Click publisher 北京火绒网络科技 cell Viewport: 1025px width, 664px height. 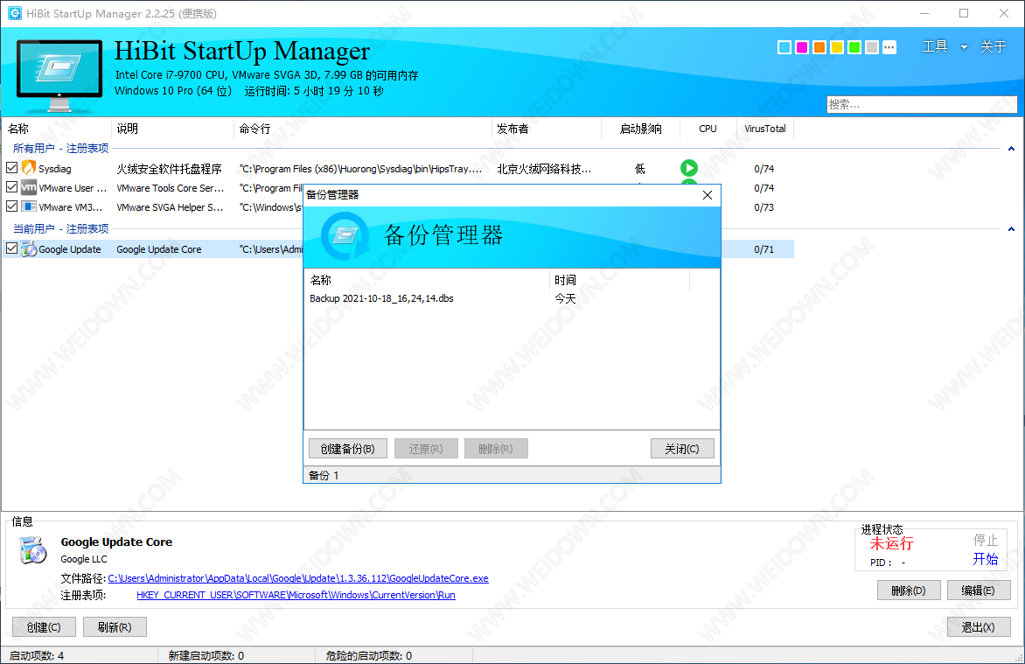coord(544,169)
